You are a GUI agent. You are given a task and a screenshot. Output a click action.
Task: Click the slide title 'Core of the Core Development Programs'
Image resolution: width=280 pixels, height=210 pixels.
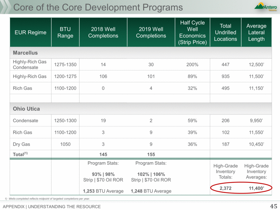pos(98,7)
